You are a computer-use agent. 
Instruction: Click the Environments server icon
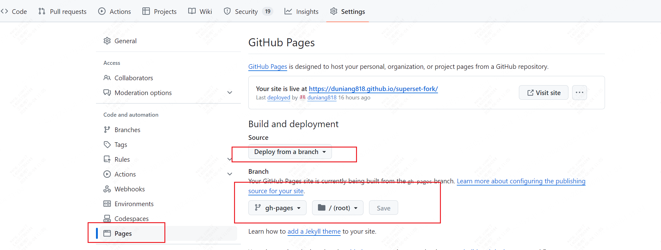tap(107, 204)
